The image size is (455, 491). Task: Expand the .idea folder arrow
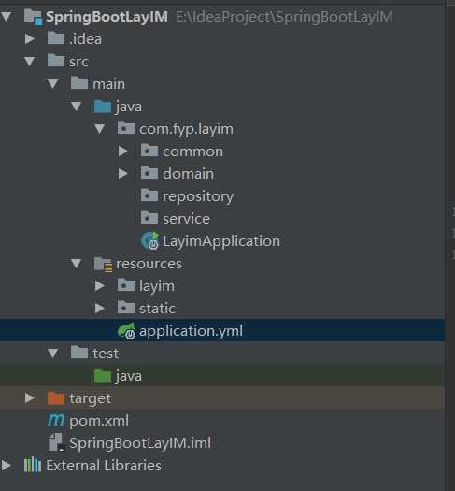coord(30,39)
